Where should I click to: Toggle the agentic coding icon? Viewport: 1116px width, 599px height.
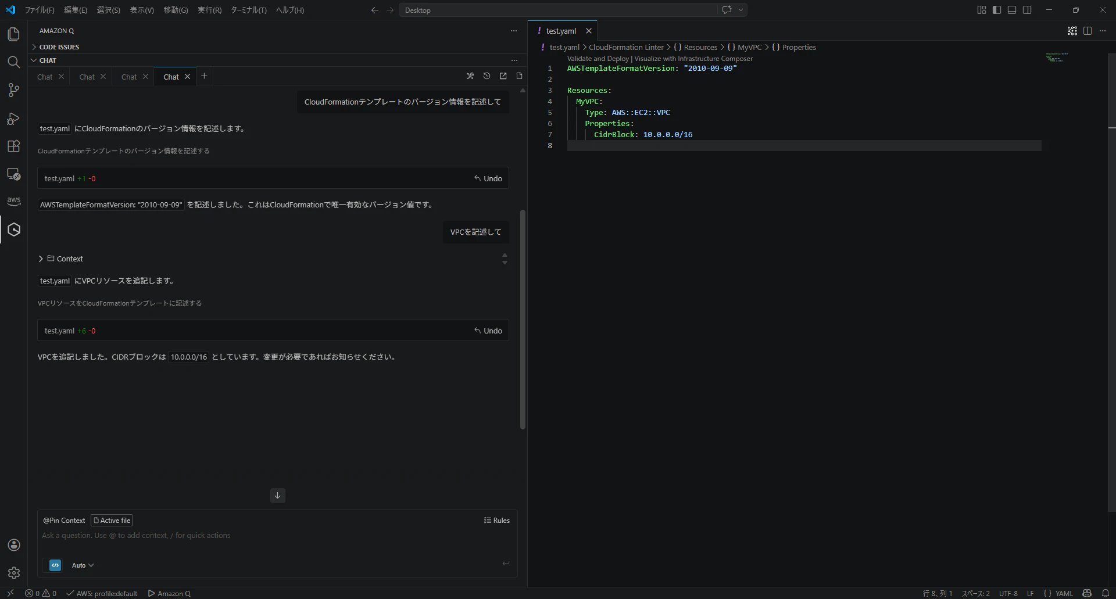55,565
